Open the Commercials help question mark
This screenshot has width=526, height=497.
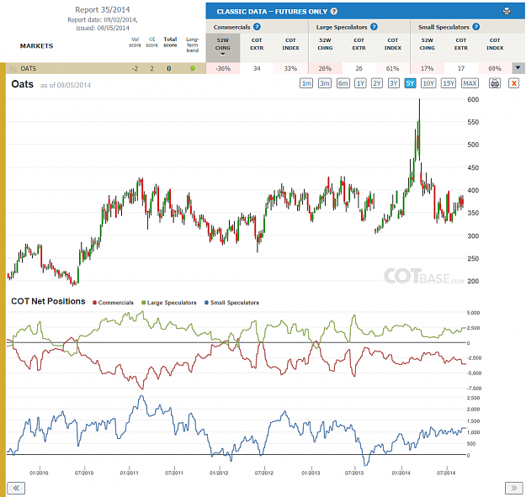pyautogui.click(x=257, y=27)
